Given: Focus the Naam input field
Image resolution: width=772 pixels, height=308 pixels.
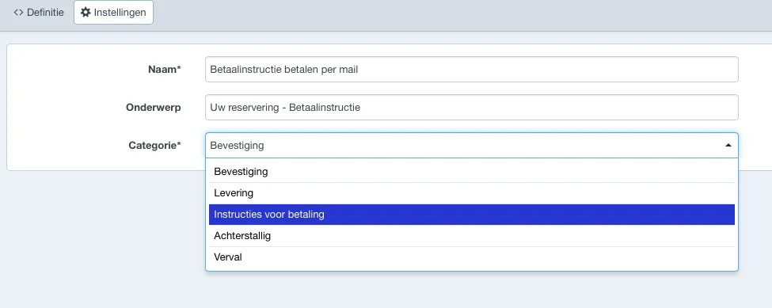Looking at the screenshot, I should (x=472, y=70).
